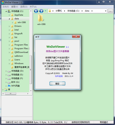Screen dimensions: 115x125
Task: Click the win-i386 tree item label
Action: [22, 22]
